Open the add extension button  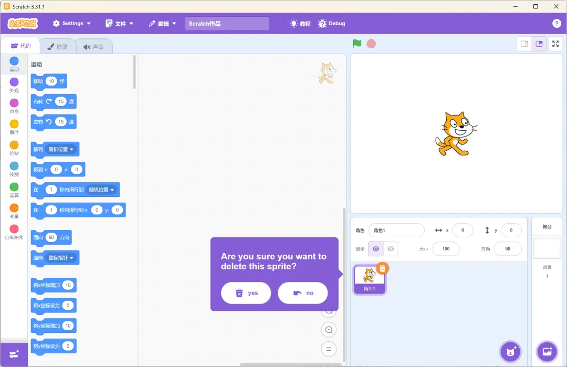click(14, 354)
